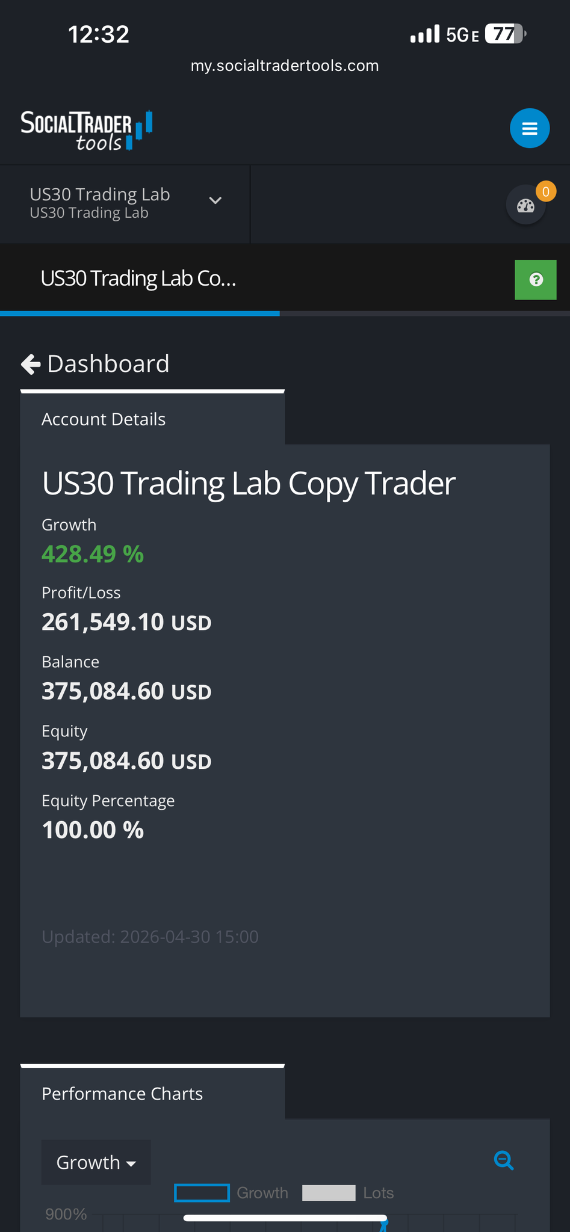Tap the battery indicator in status bar
570x1232 pixels.
tap(504, 34)
